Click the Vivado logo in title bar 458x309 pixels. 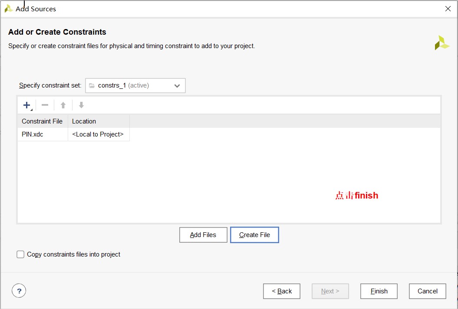coord(8,9)
